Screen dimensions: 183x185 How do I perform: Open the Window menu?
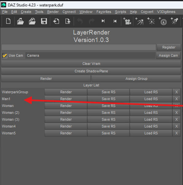tap(86, 12)
